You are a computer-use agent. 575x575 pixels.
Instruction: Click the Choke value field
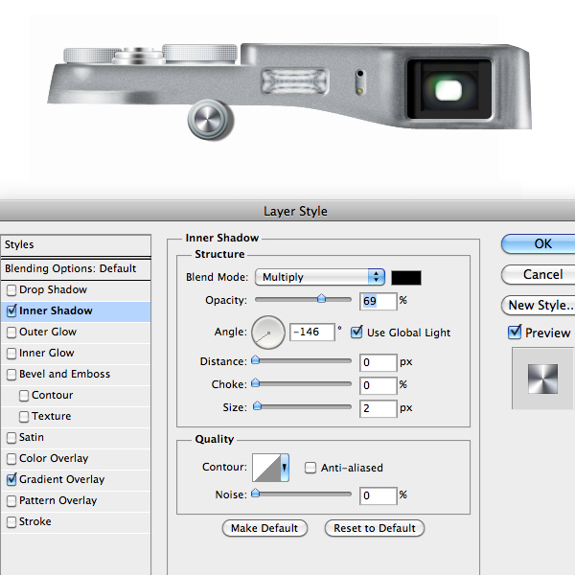pos(379,385)
